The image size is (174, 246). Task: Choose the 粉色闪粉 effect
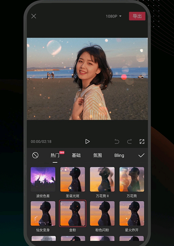pyautogui.click(x=102, y=213)
